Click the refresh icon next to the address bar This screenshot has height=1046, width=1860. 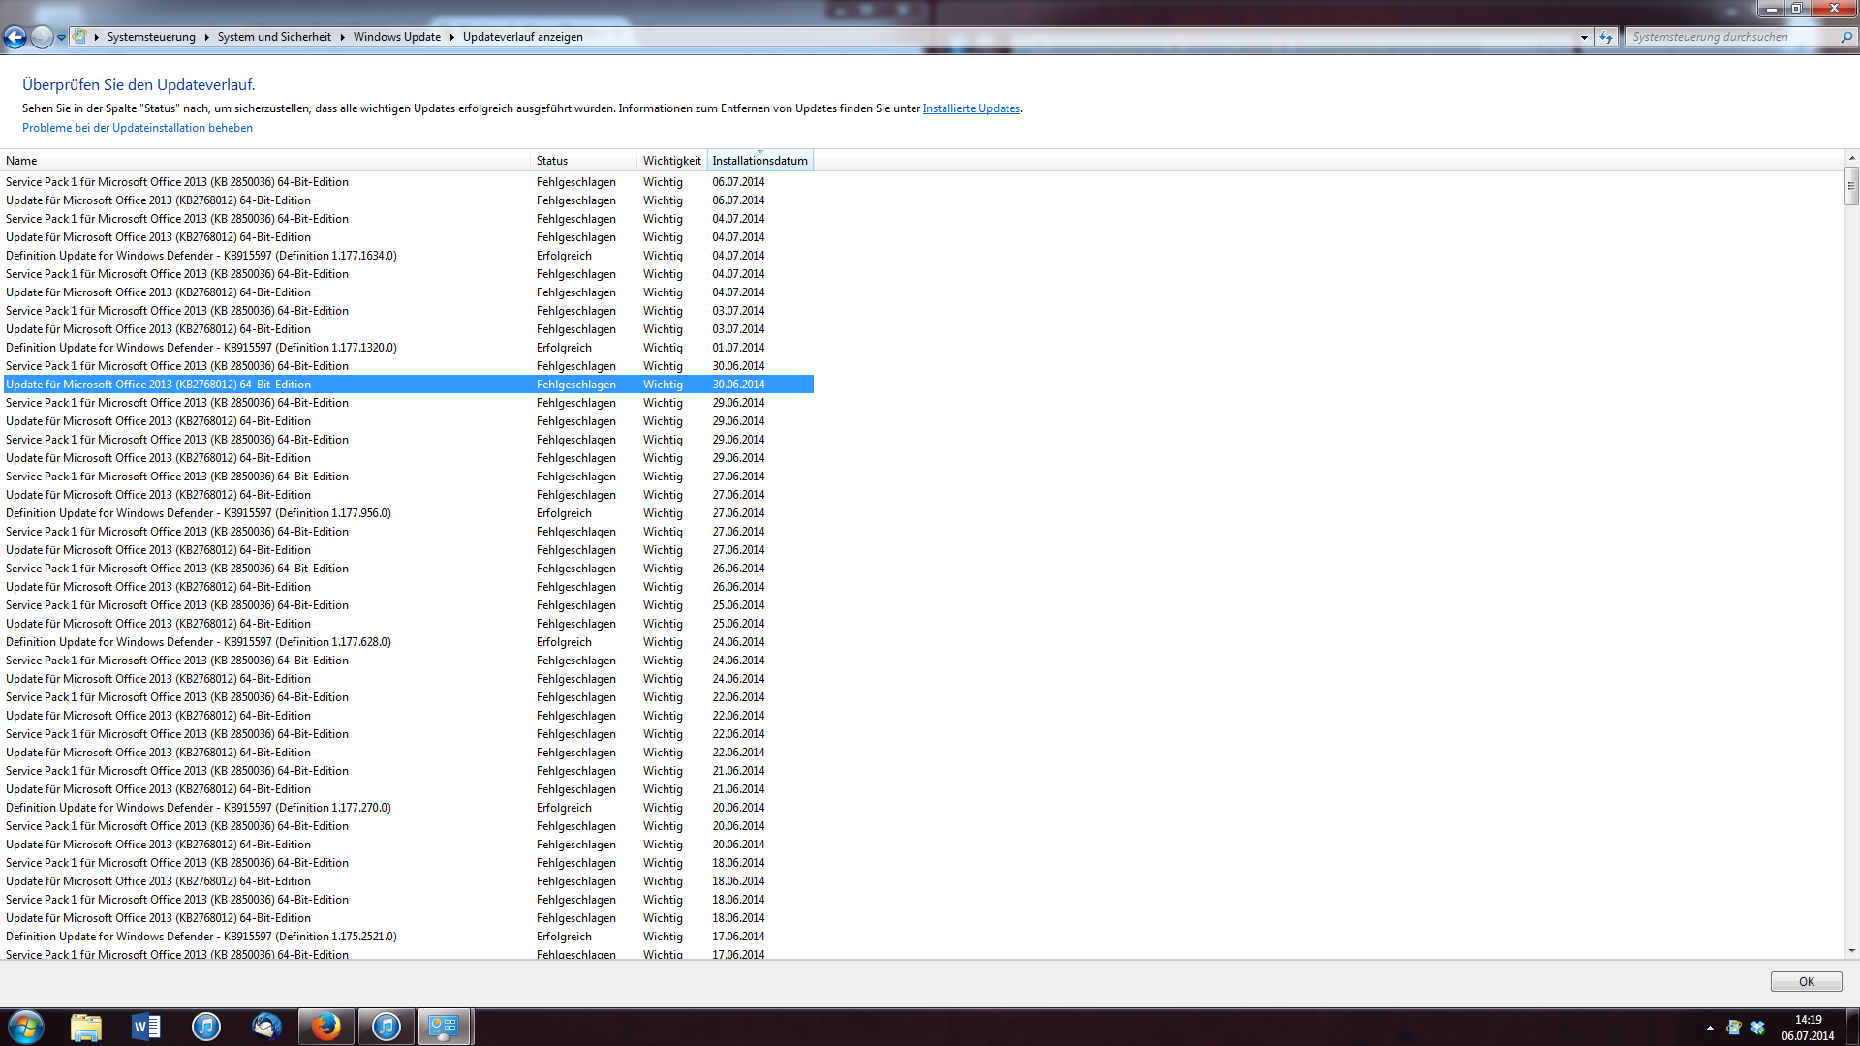(x=1606, y=37)
